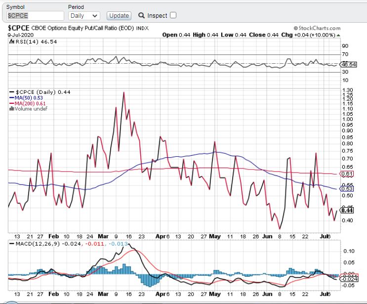Click the Symbol input field containing $CPCE
Image resolution: width=367 pixels, height=304 pixels.
pyautogui.click(x=35, y=16)
